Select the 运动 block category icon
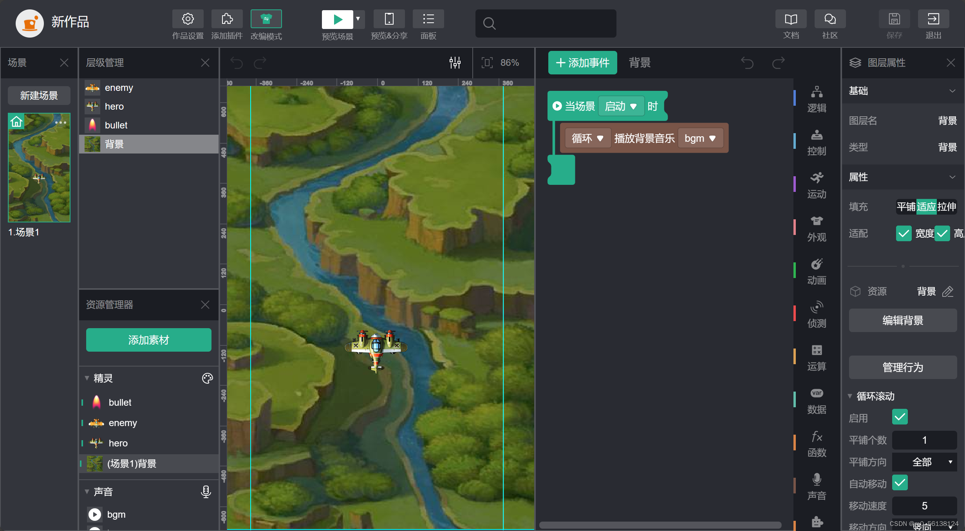This screenshot has height=531, width=965. (817, 178)
